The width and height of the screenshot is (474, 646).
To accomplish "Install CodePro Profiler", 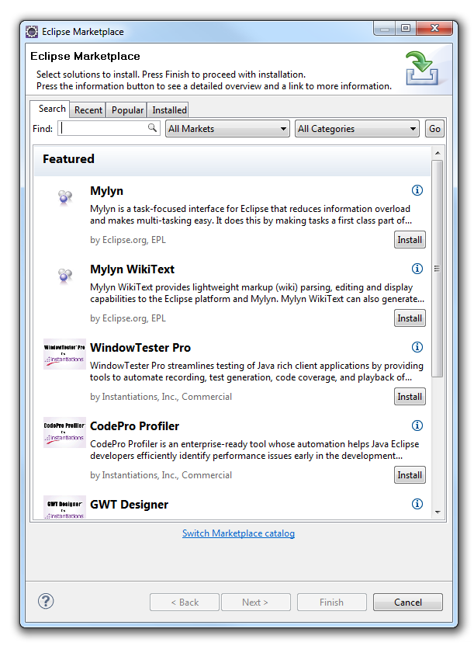I will (x=410, y=475).
